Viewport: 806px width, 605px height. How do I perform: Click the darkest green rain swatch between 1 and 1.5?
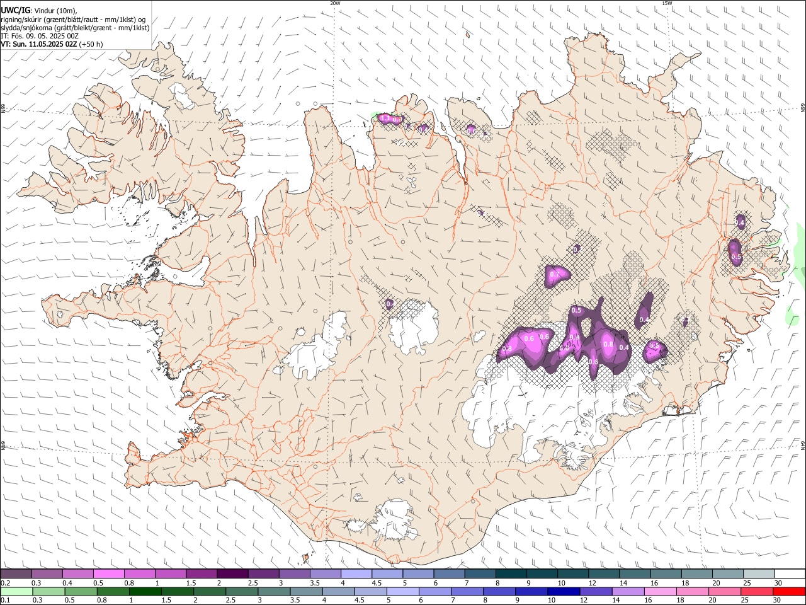145,591
